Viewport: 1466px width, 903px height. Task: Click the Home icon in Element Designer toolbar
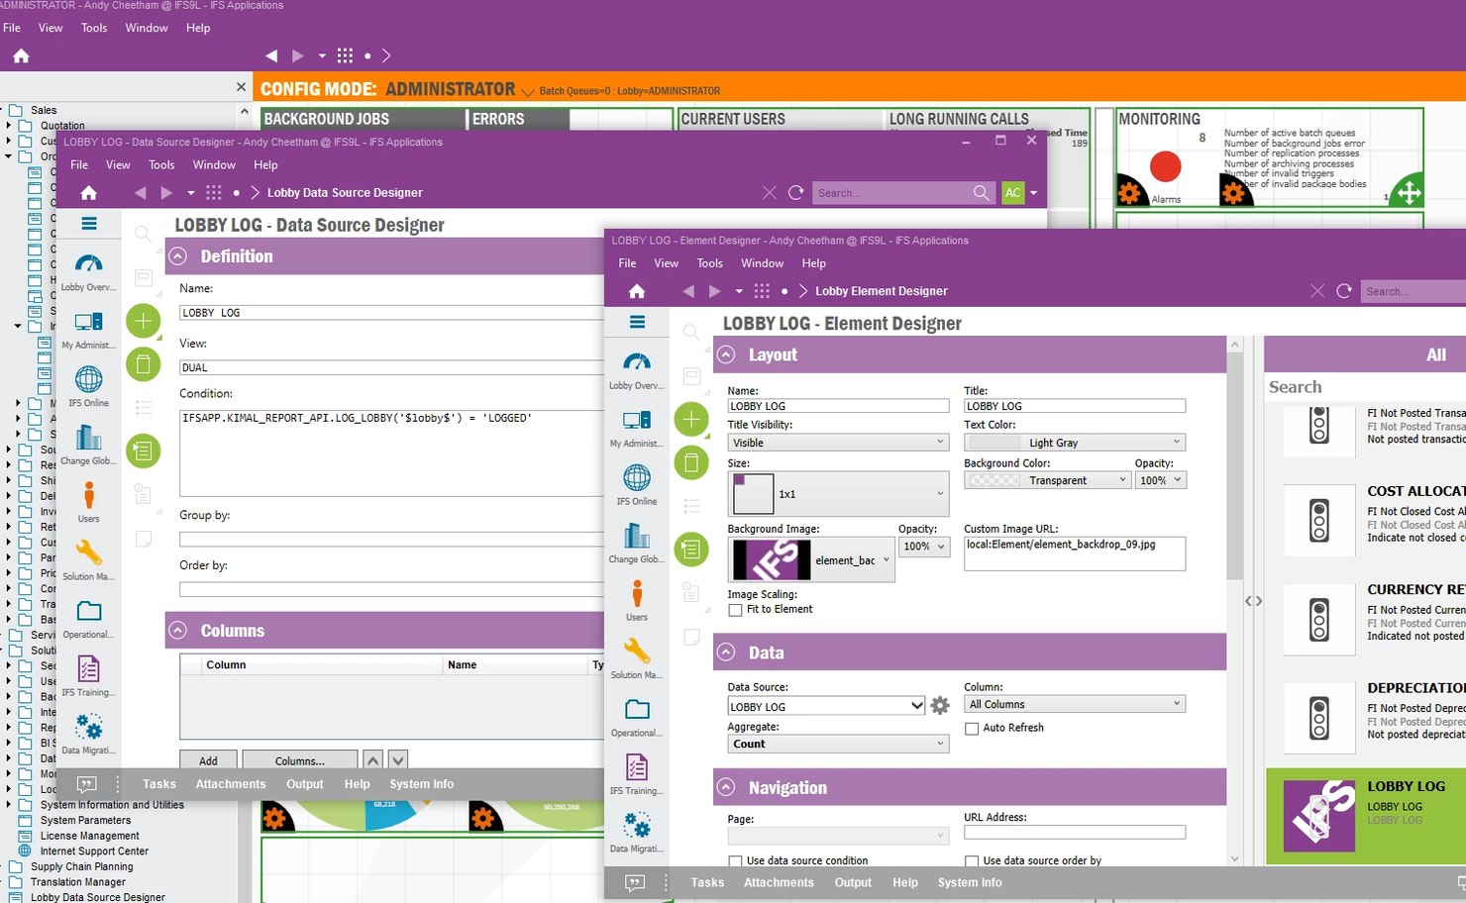[x=637, y=291]
